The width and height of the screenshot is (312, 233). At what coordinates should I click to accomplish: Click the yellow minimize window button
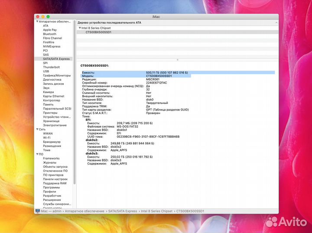pos(43,17)
